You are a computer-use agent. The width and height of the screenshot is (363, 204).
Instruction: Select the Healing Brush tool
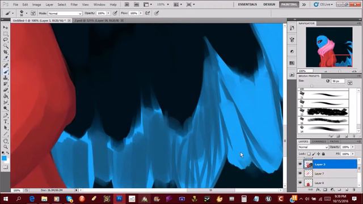[5, 66]
